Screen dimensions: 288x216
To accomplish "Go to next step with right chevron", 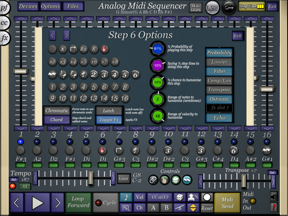I will 67,35.
